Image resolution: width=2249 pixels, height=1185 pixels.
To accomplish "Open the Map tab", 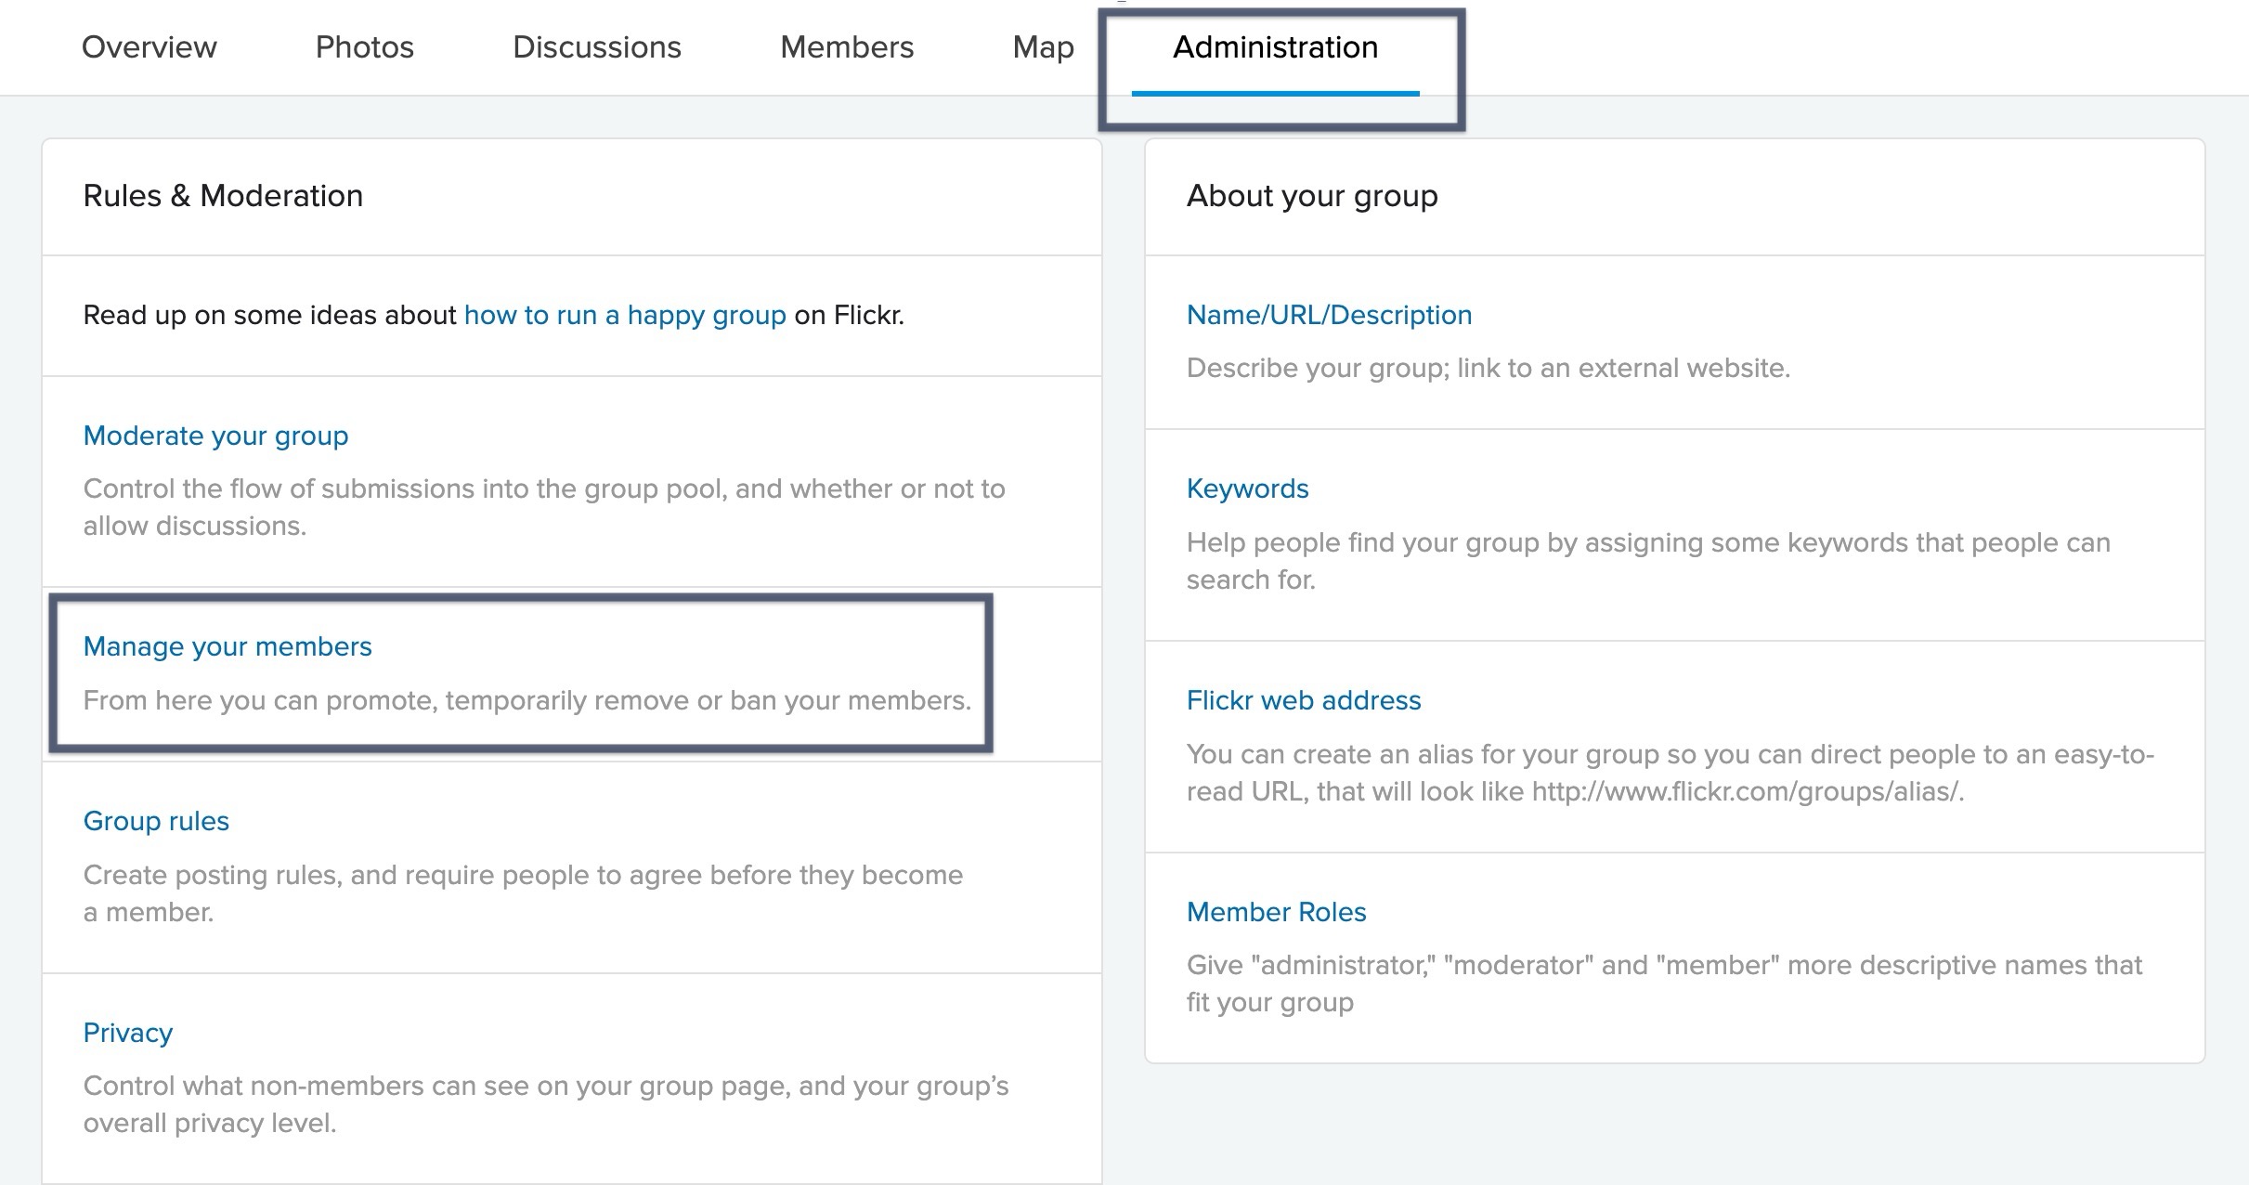I will [1044, 47].
